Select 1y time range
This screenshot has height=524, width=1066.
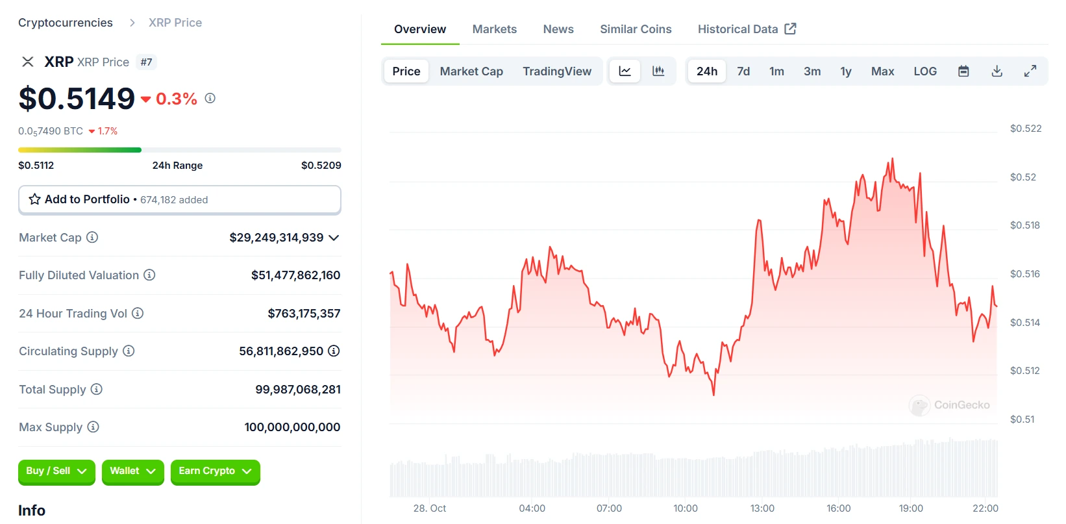(846, 71)
